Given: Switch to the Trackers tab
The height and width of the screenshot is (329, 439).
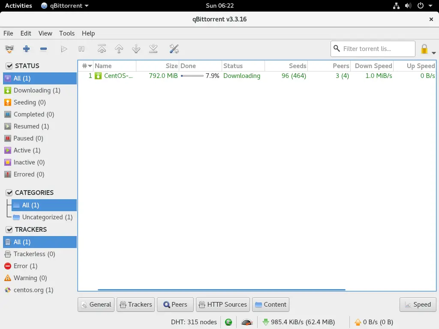Looking at the screenshot, I should point(136,305).
